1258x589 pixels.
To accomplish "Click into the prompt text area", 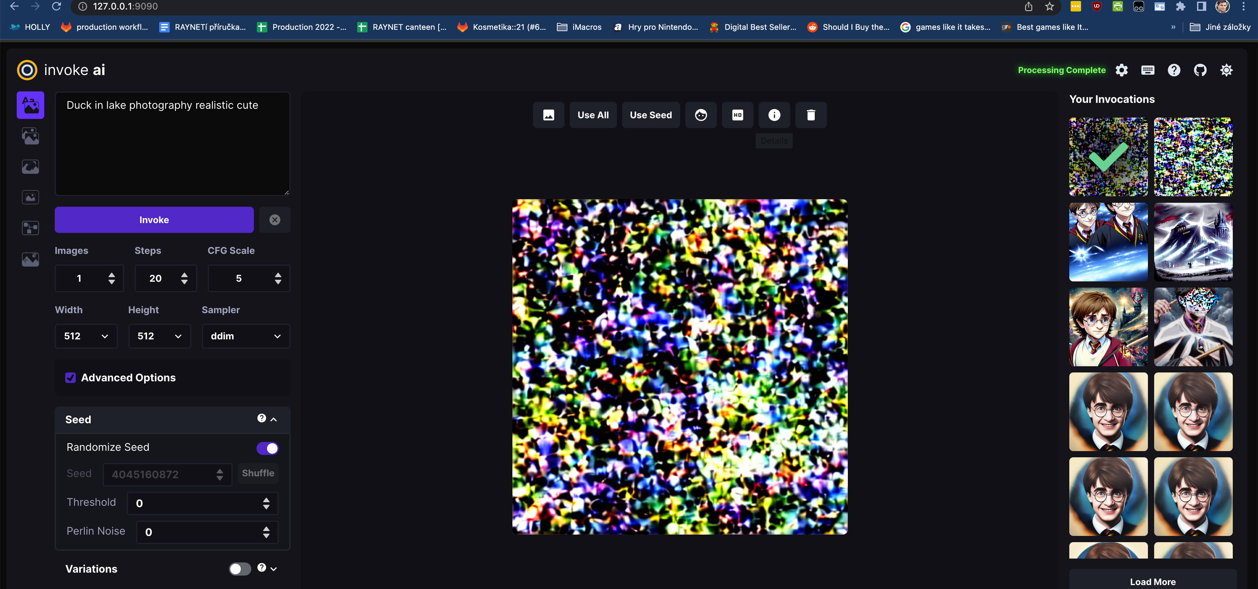I will [x=172, y=144].
